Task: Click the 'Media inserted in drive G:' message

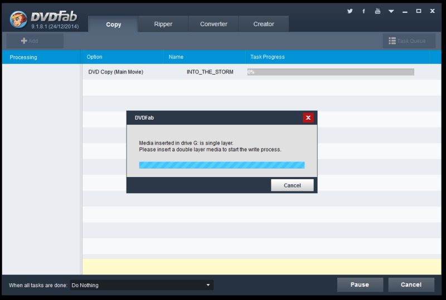Action: point(186,143)
